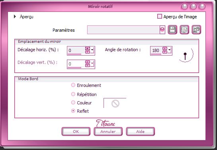Enable the Aperçu de l'image checkbox

160,16
